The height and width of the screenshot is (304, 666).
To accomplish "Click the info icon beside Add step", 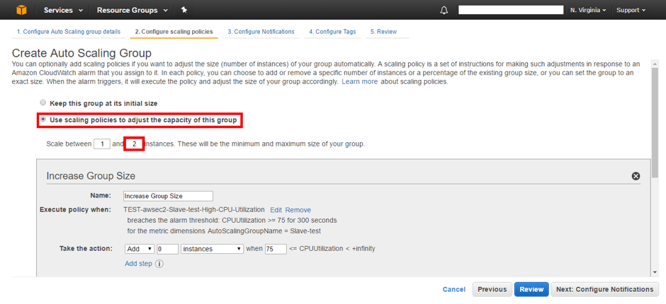I will 159,264.
